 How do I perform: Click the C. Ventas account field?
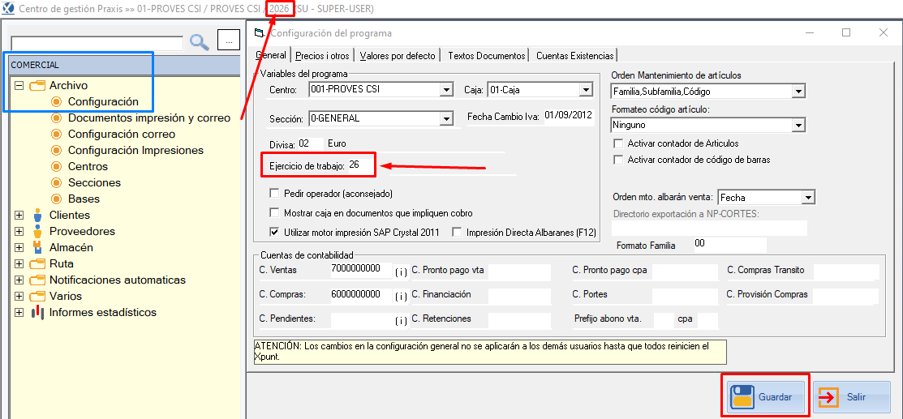point(361,270)
